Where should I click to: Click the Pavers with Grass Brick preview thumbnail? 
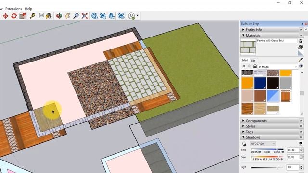pyautogui.click(x=248, y=47)
